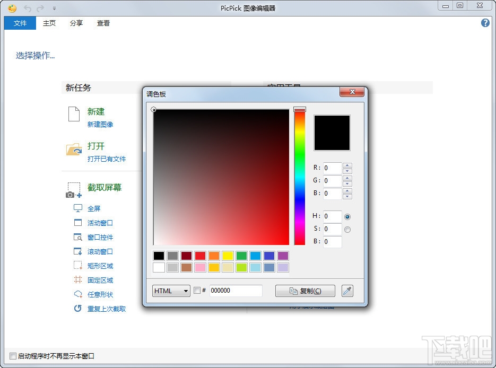Click inside the 000000 hex input field

236,291
